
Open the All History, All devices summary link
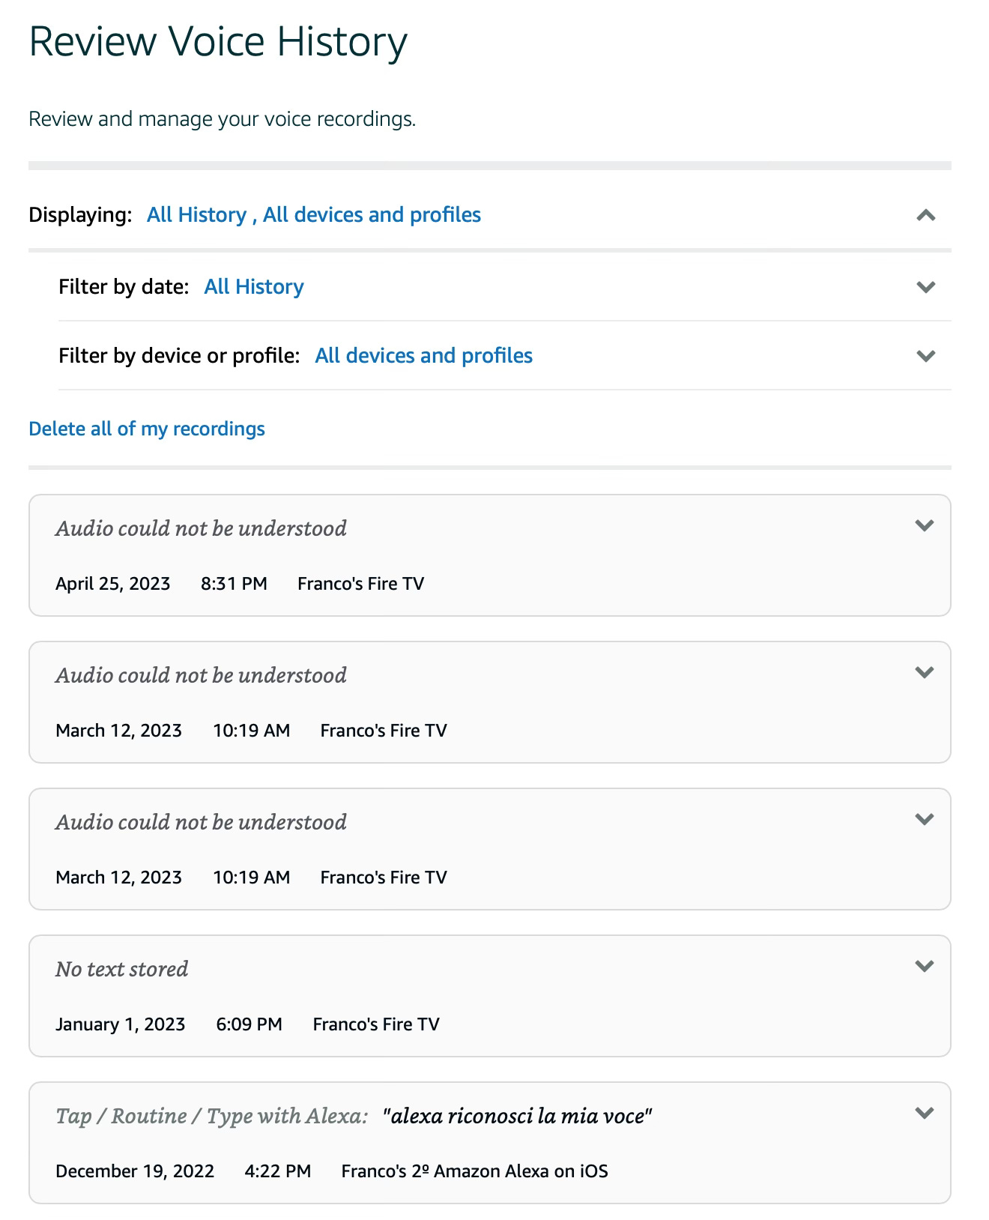pyautogui.click(x=314, y=214)
